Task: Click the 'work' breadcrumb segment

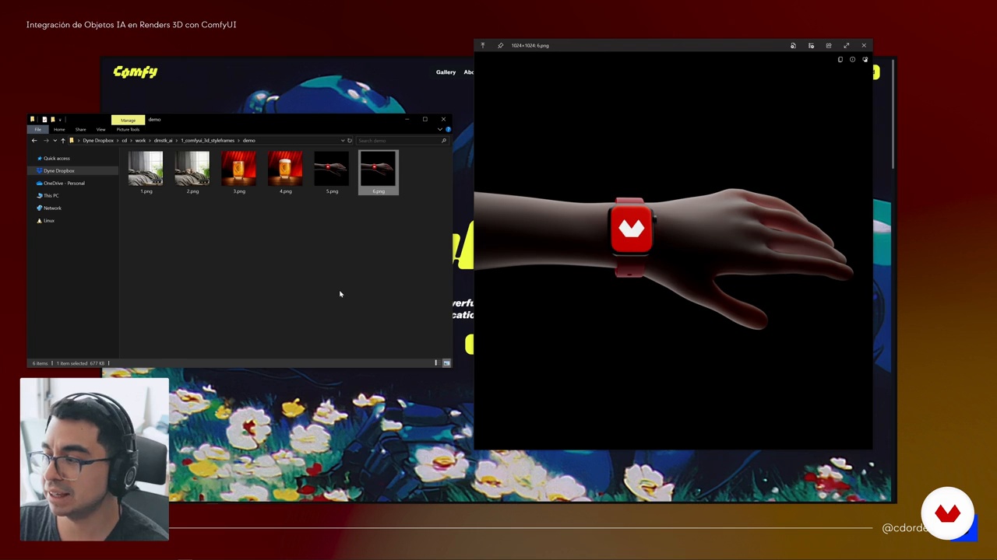Action: 140,141
